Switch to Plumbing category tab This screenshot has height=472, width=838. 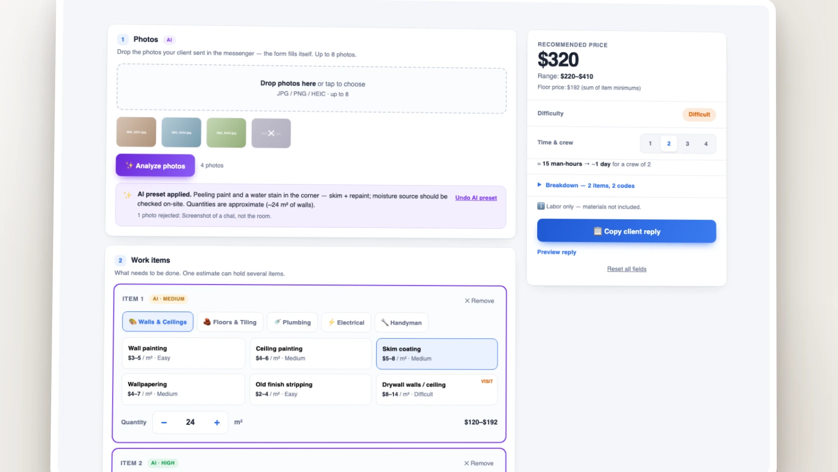click(x=293, y=323)
